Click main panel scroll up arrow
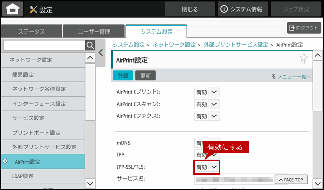 [318, 55]
